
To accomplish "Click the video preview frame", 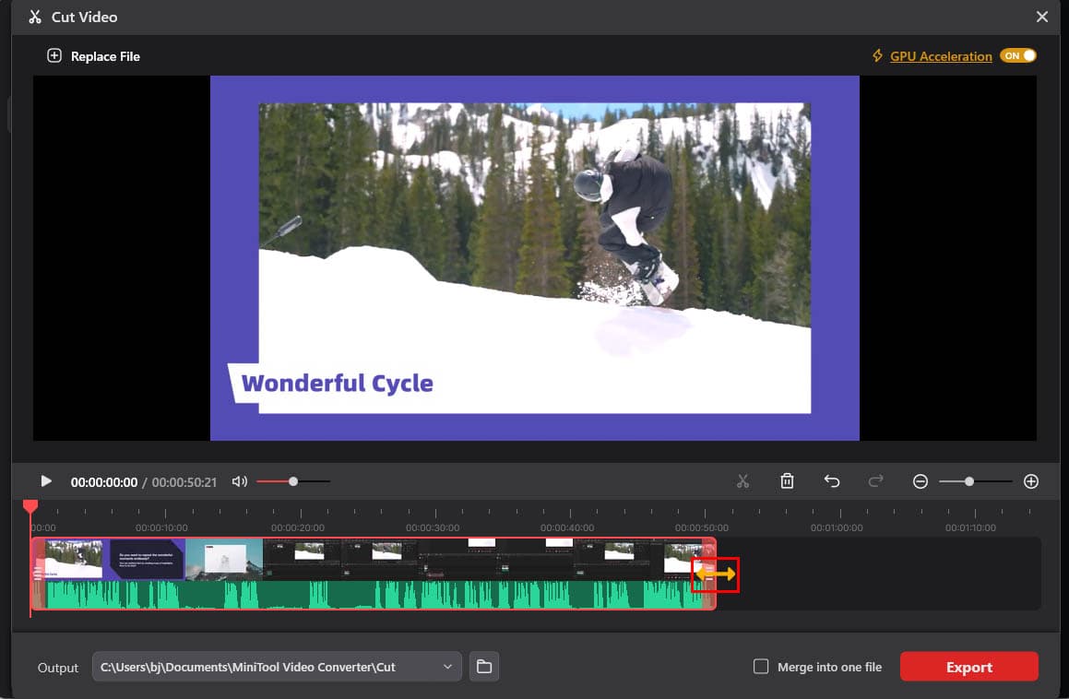I will point(535,258).
